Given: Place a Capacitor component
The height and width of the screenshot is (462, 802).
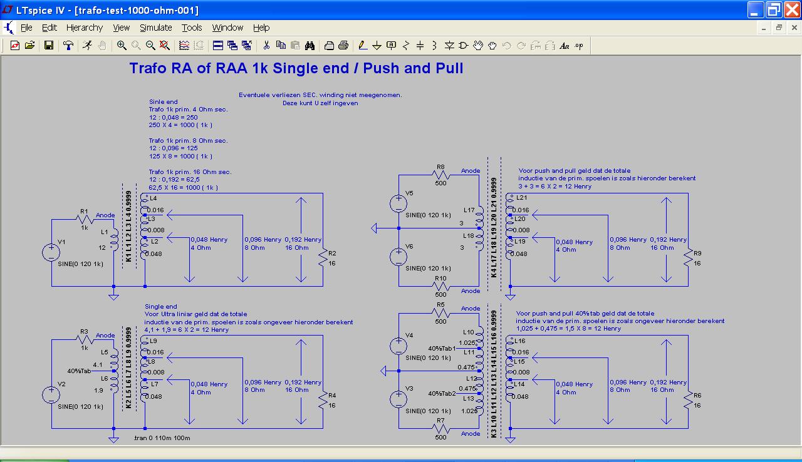Looking at the screenshot, I should point(420,45).
